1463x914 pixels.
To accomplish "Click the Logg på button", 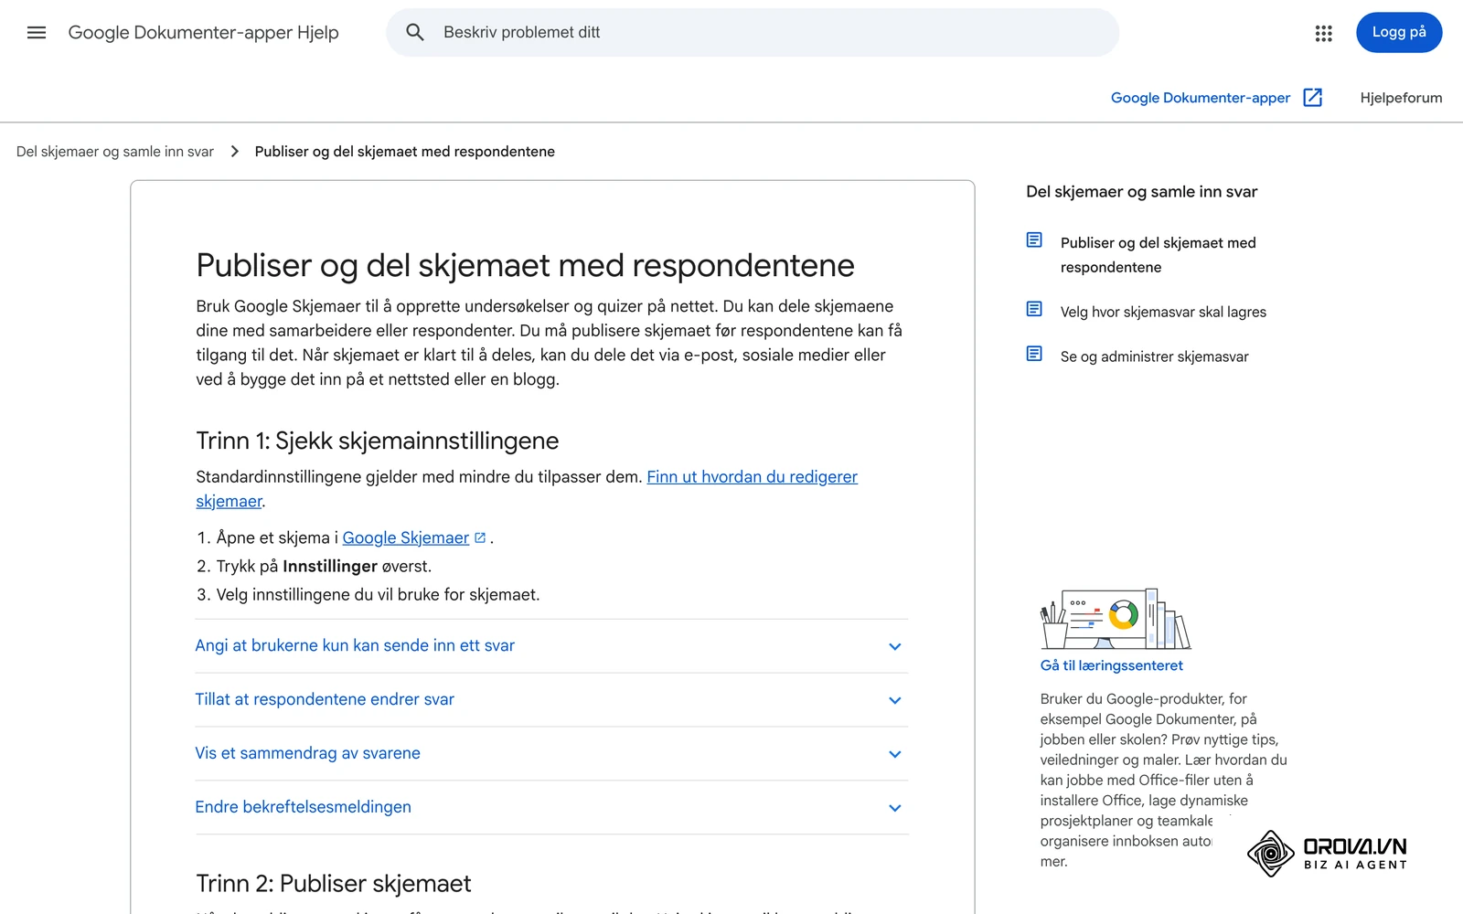I will [x=1399, y=33].
